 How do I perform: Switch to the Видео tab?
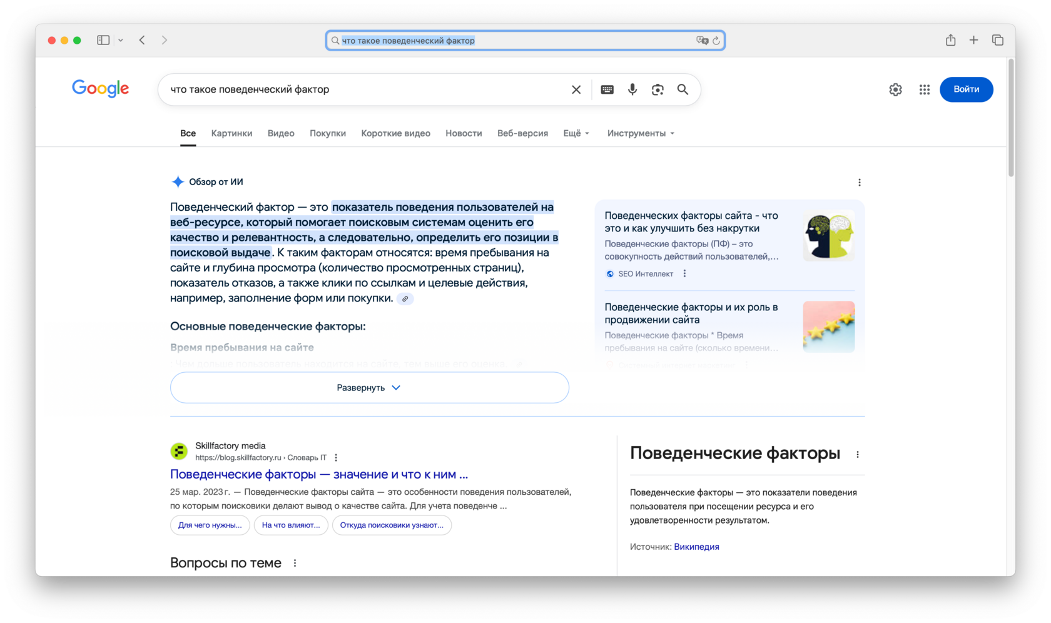[x=281, y=133]
